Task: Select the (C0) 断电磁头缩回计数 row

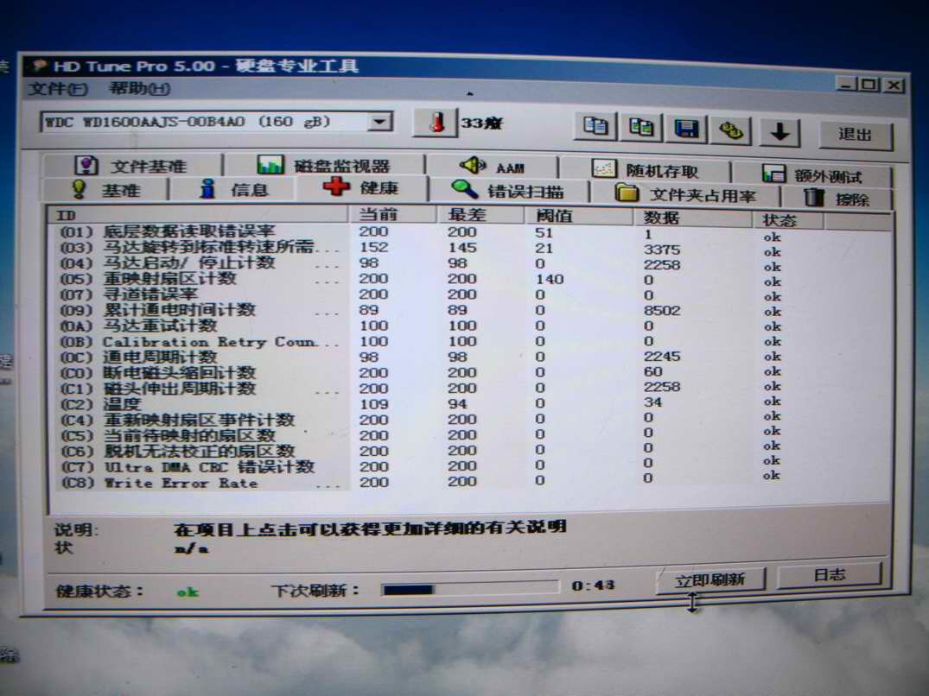Action: pyautogui.click(x=468, y=372)
